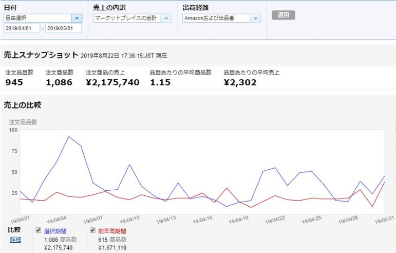Click the 19/04/01 x-axis date label

pyautogui.click(x=21, y=220)
